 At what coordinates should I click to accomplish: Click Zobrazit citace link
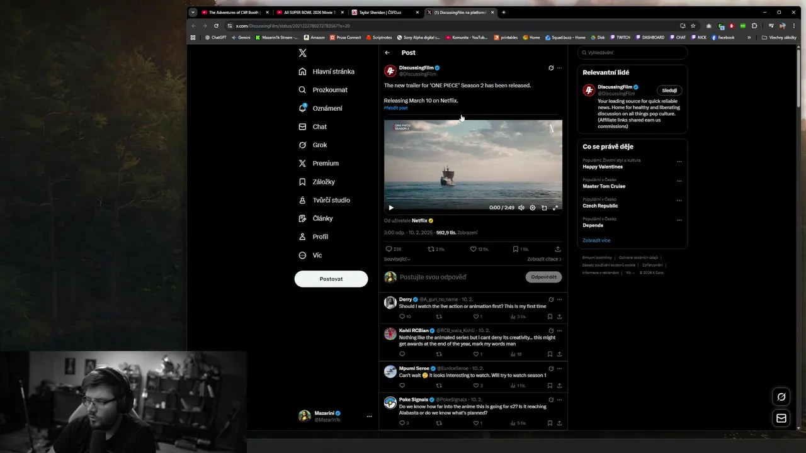coord(544,259)
